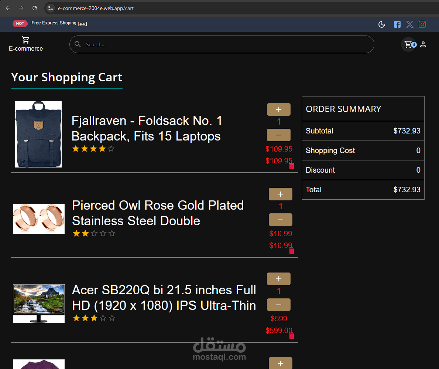
Task: Reload the page with the refresh icon
Action: coord(35,8)
